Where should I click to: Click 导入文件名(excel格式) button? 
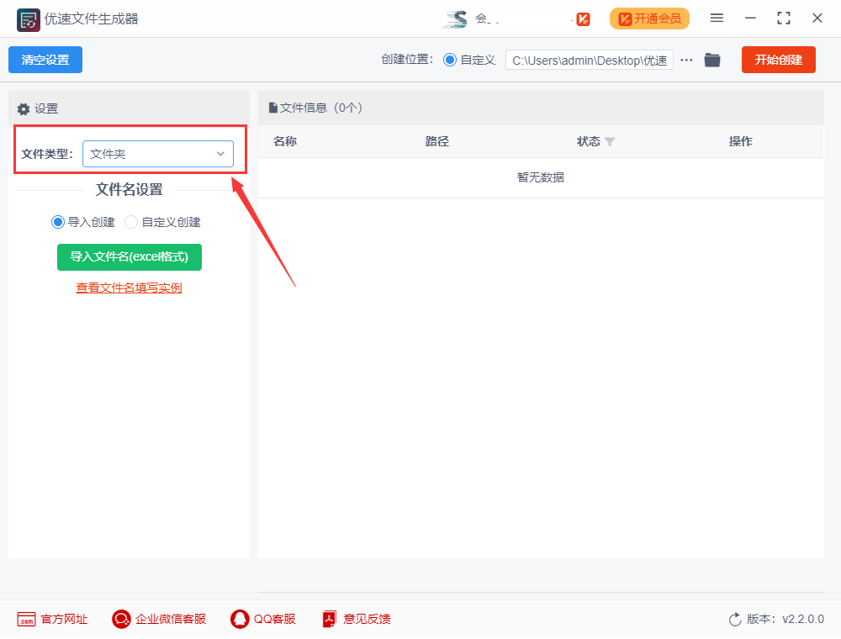tap(130, 257)
